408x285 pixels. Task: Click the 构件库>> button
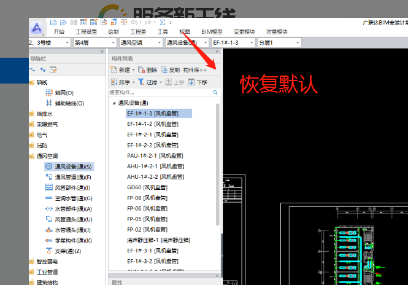click(x=194, y=70)
